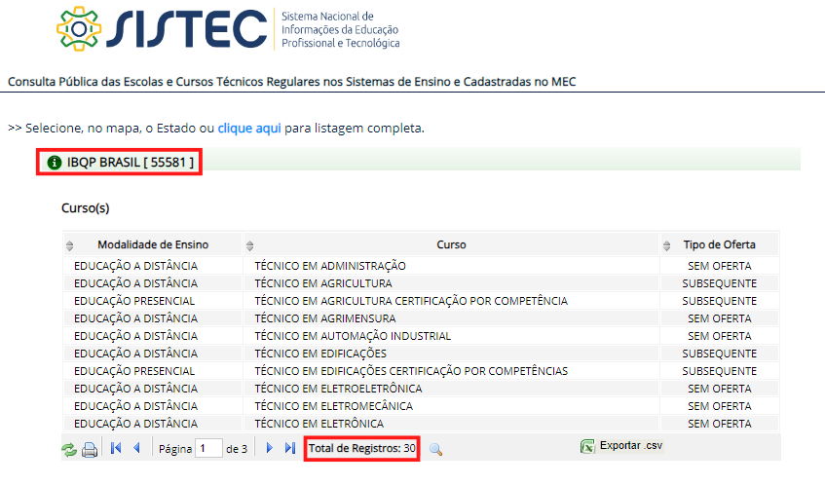825x485 pixels.
Task: Click SEM OFERTA in AGRIMENSURA row
Action: (x=719, y=318)
